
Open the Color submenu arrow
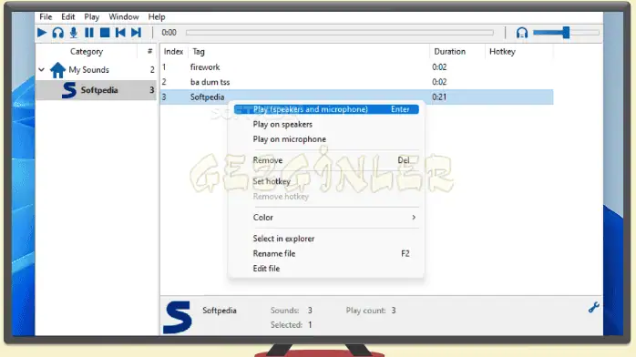pos(414,217)
